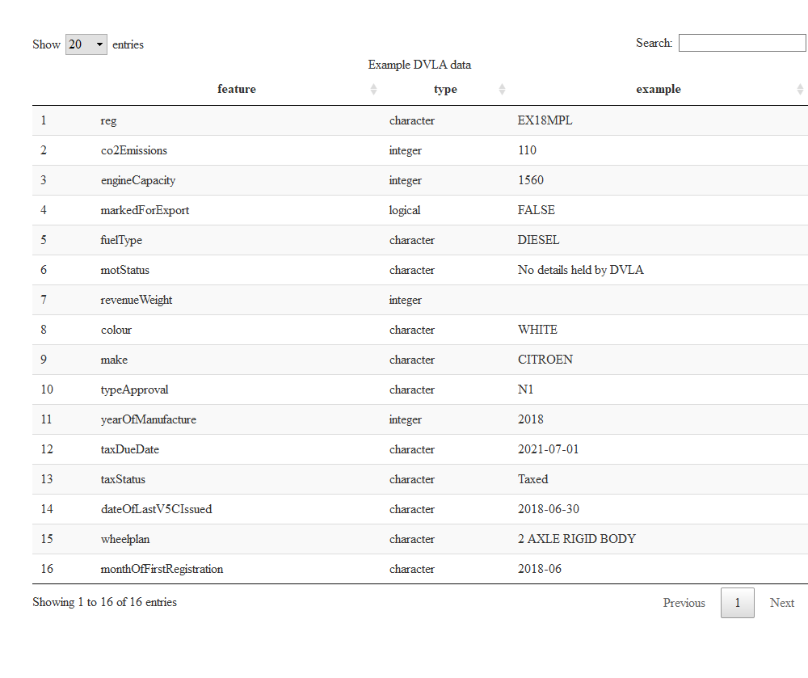This screenshot has height=678, width=808.
Task: Click the example value 'CITROEN'
Action: coord(545,360)
